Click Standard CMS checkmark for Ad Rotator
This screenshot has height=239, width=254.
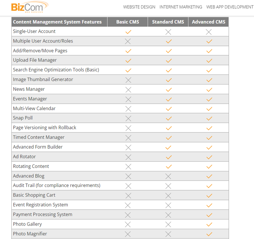tap(168, 157)
